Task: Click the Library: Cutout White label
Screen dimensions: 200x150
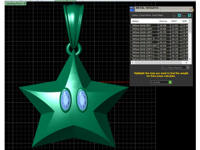Action: (x=147, y=15)
